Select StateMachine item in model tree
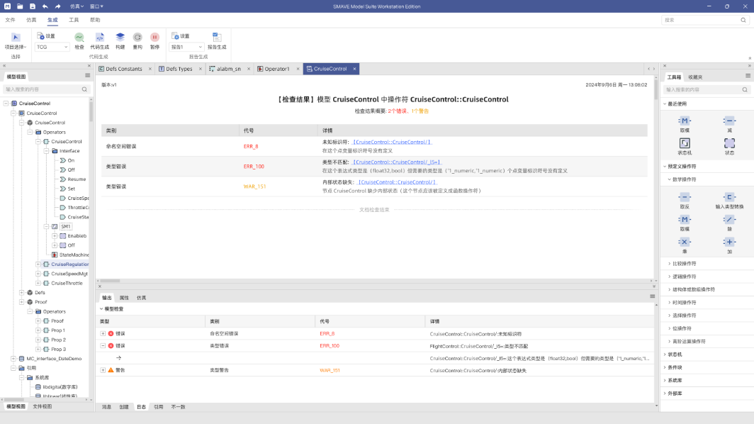754x424 pixels. pos(74,255)
